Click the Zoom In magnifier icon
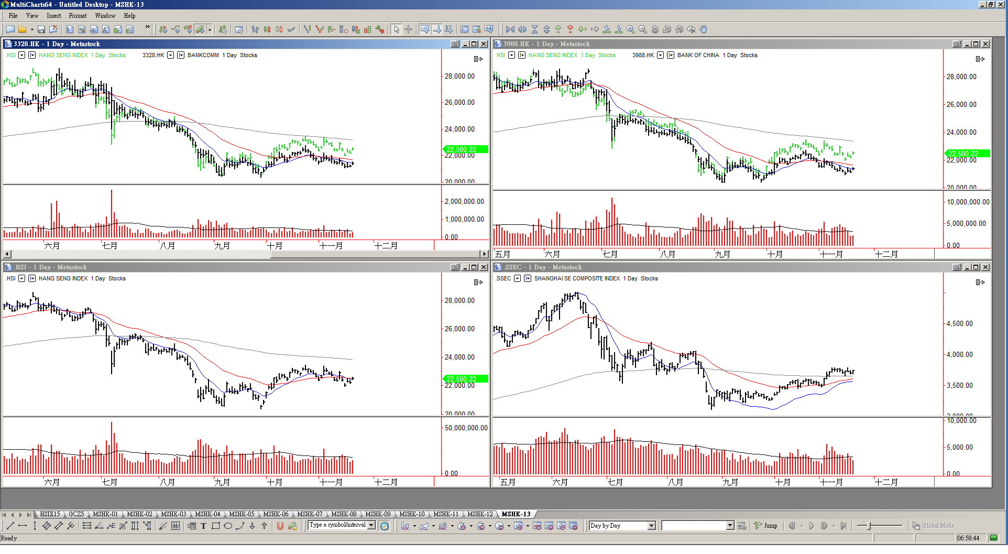 click(x=631, y=30)
